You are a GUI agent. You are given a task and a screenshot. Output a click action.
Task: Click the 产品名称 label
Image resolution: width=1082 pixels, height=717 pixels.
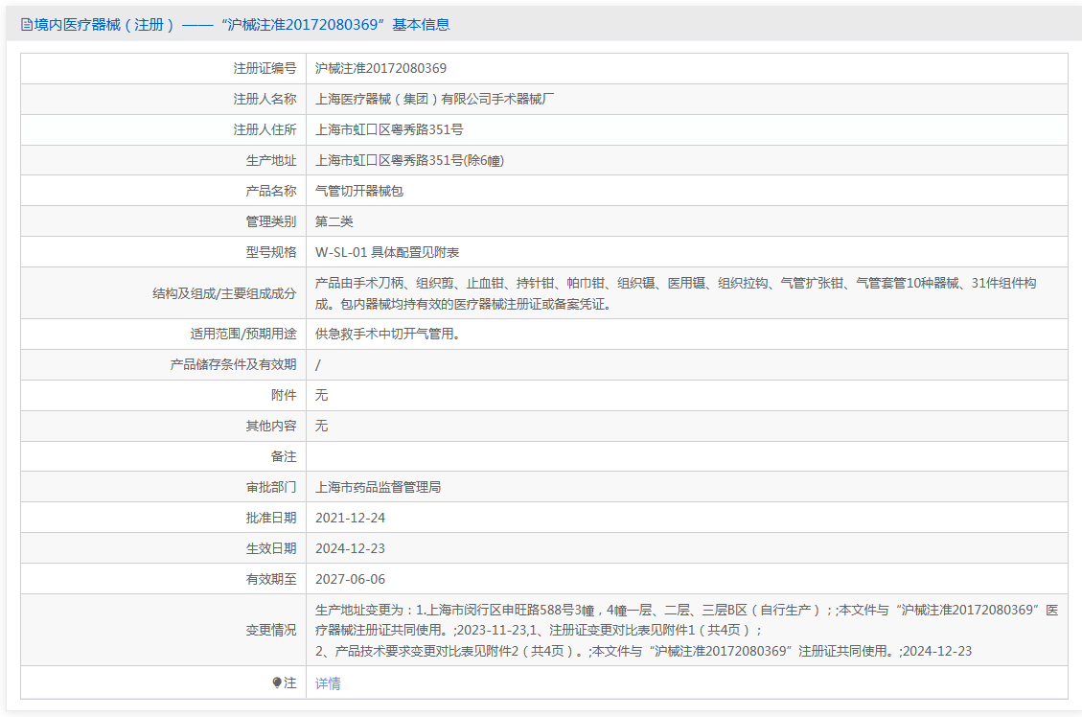(x=271, y=191)
